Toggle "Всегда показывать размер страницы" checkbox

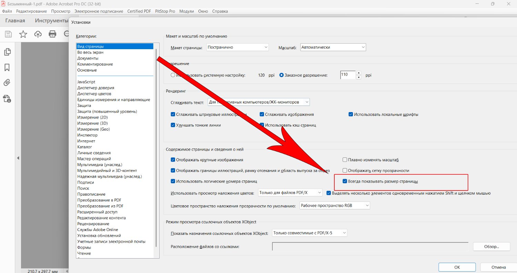click(345, 181)
